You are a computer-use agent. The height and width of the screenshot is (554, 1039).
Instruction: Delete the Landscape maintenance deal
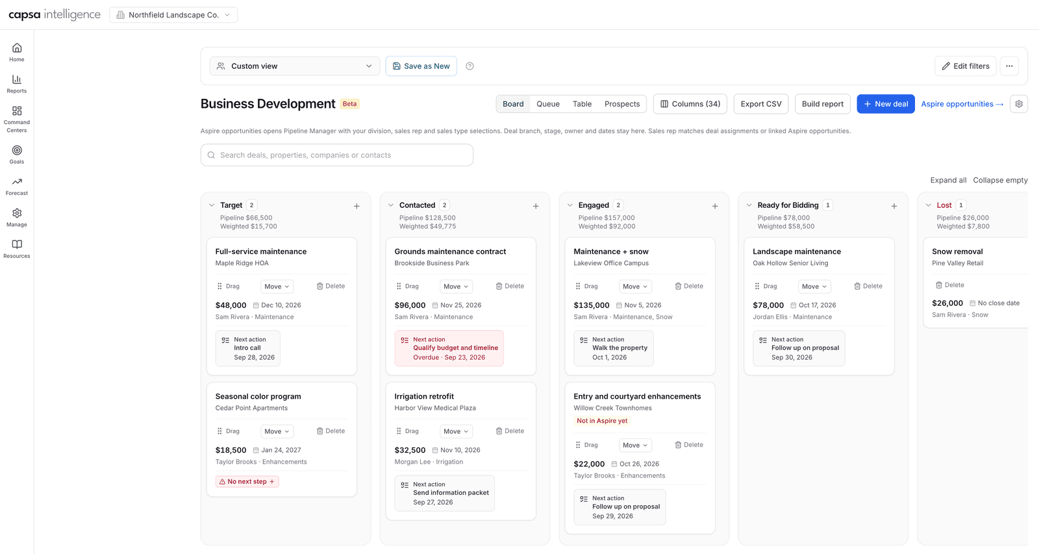868,286
